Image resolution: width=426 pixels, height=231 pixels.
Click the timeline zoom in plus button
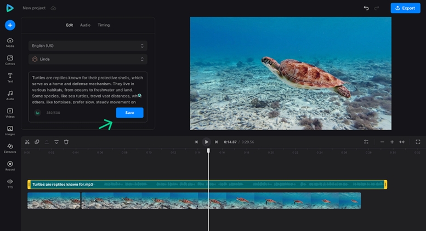tap(392, 142)
